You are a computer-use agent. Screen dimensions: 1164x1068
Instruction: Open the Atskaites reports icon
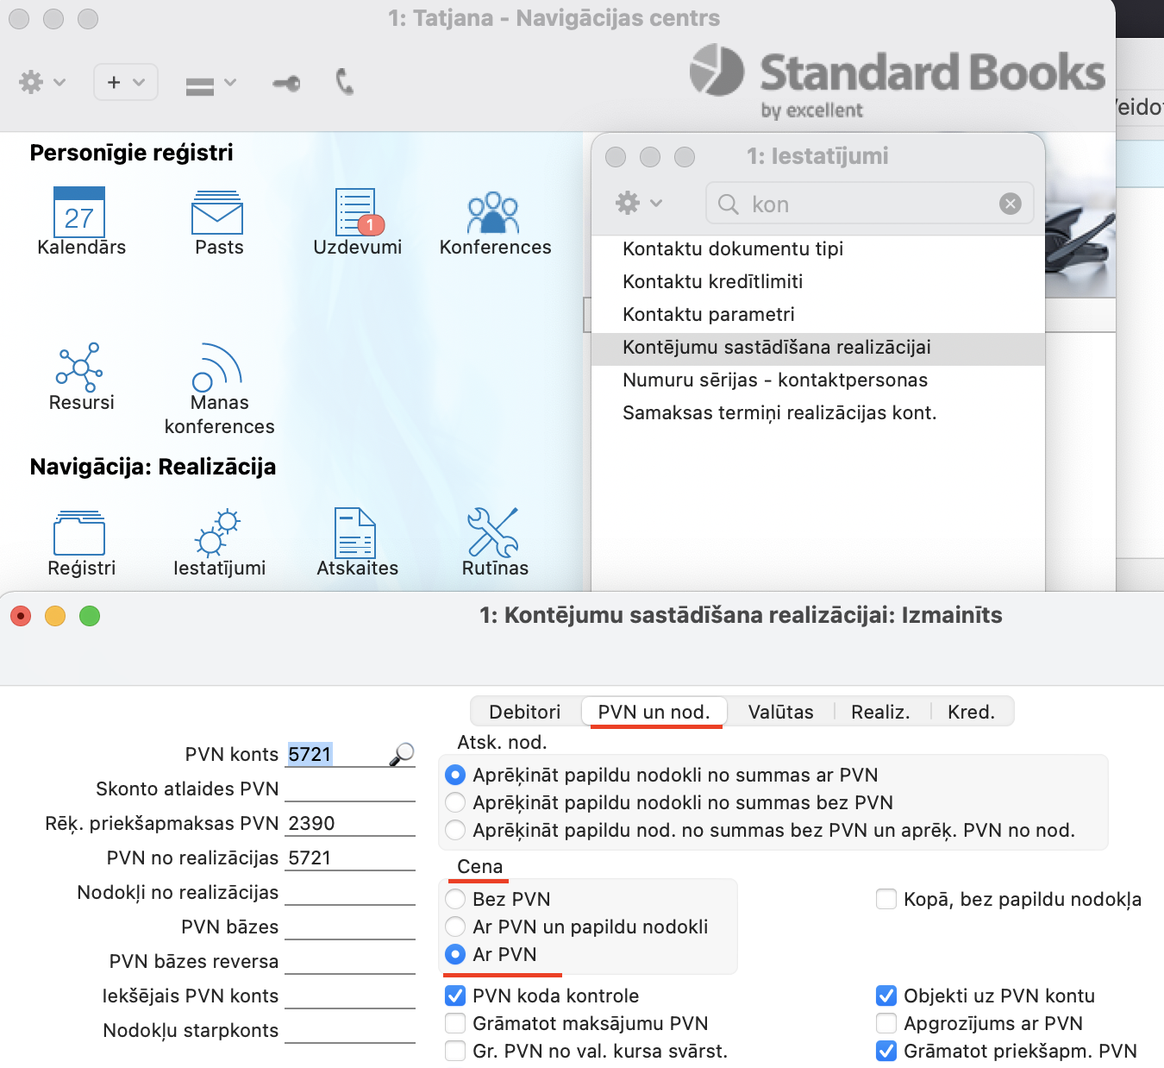coord(356,533)
